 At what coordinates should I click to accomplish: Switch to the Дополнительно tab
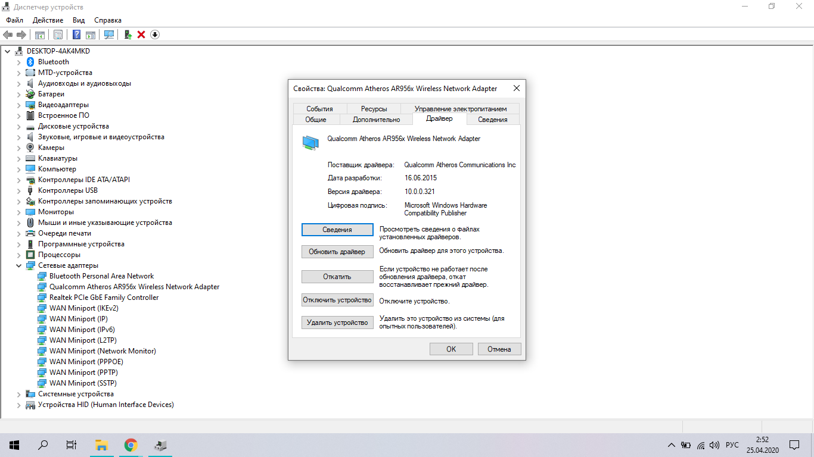point(376,120)
